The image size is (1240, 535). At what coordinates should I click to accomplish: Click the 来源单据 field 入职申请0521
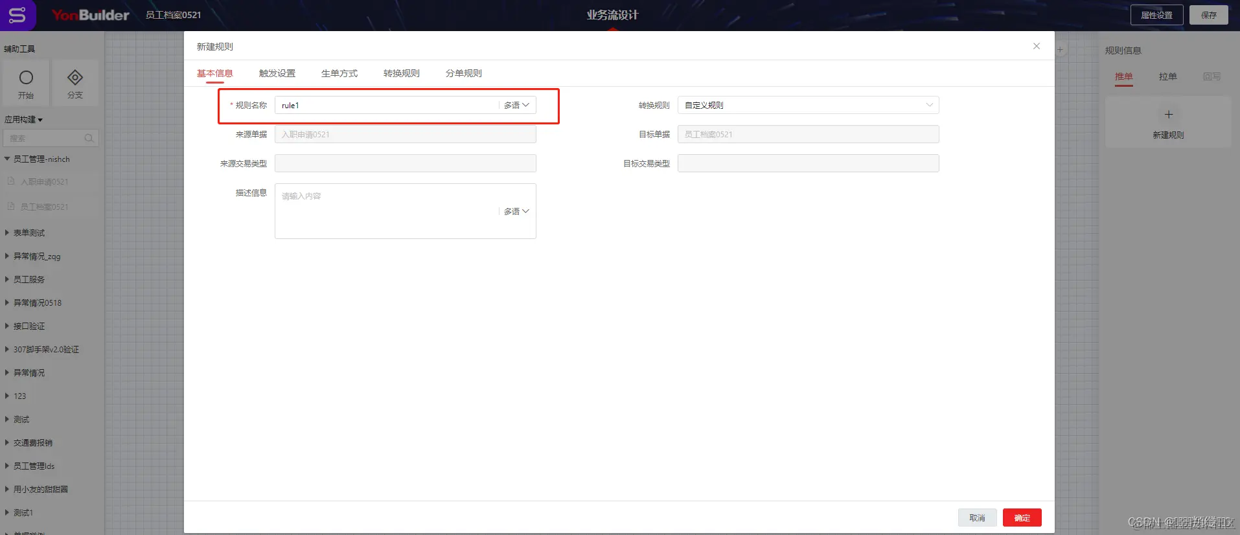pos(406,134)
